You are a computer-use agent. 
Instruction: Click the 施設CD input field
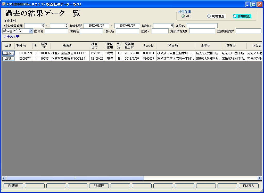click(x=163, y=26)
